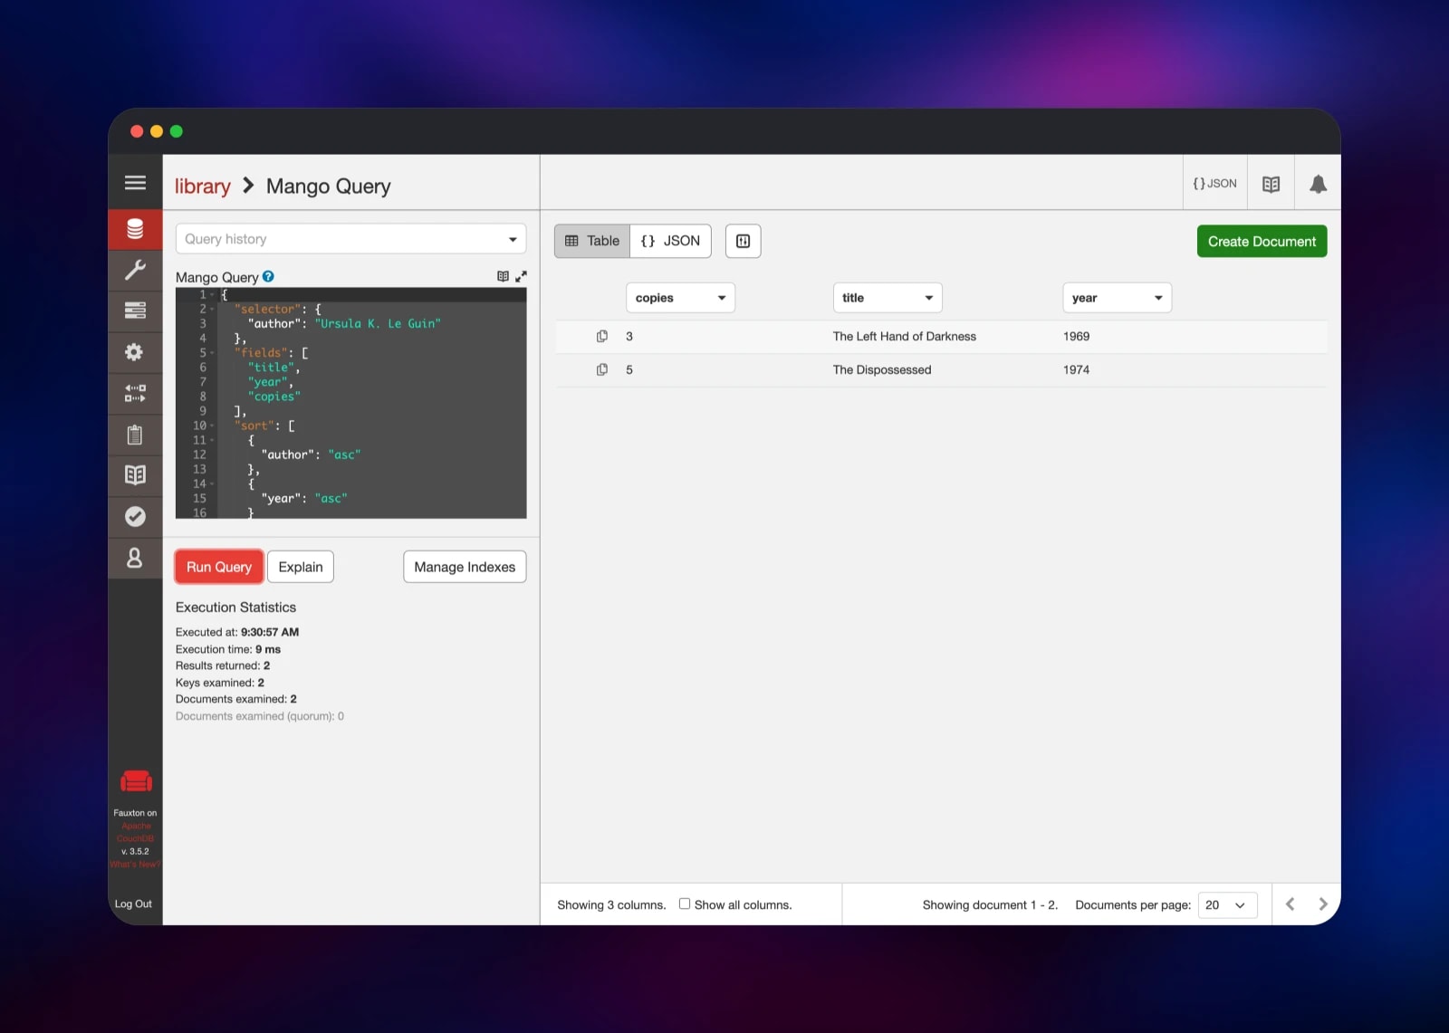Image resolution: width=1449 pixels, height=1033 pixels.
Task: Switch to JSON results view
Action: tap(670, 241)
